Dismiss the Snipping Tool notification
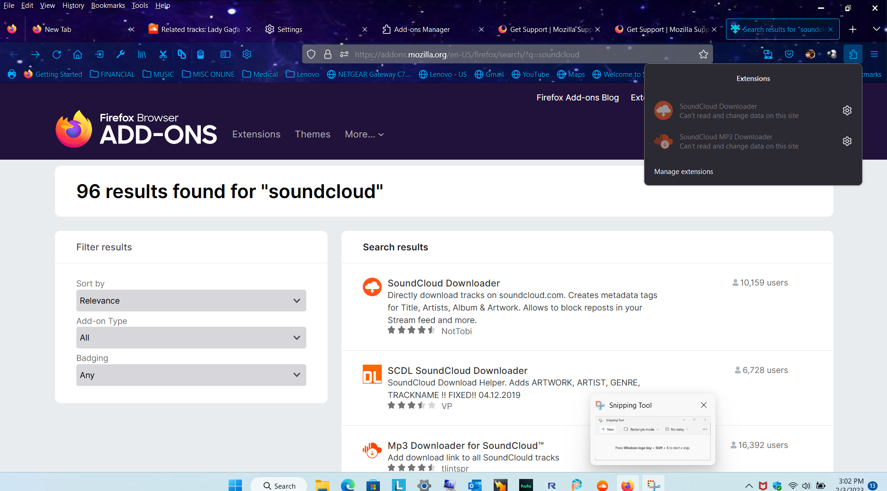 [x=704, y=405]
